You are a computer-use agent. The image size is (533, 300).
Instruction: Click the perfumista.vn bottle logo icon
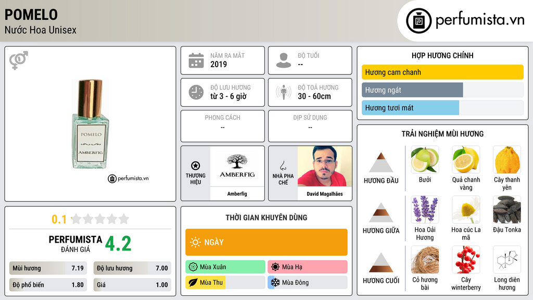(x=418, y=21)
